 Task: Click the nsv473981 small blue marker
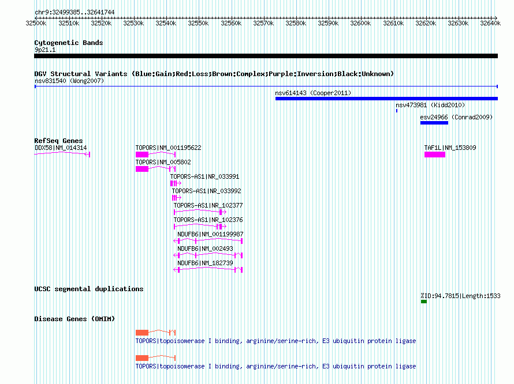397,111
